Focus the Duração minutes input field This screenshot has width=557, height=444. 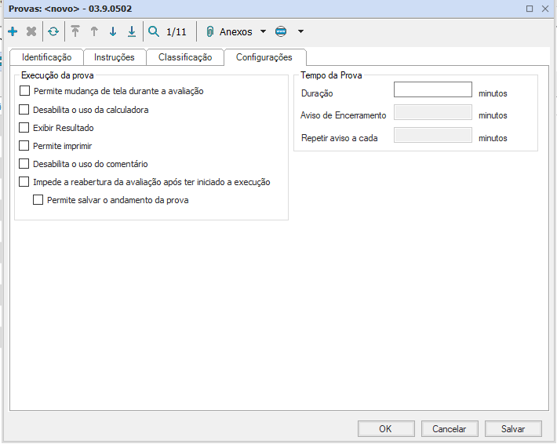pyautogui.click(x=432, y=90)
